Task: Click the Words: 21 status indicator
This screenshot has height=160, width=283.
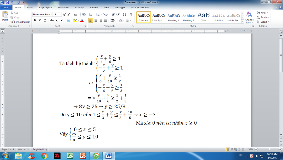Action: point(23,149)
